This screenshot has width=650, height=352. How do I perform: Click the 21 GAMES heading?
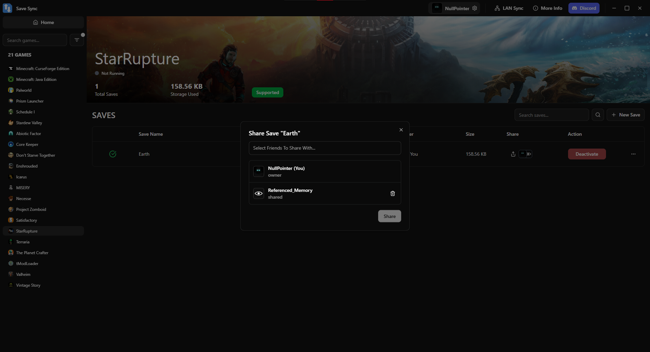pyautogui.click(x=20, y=55)
